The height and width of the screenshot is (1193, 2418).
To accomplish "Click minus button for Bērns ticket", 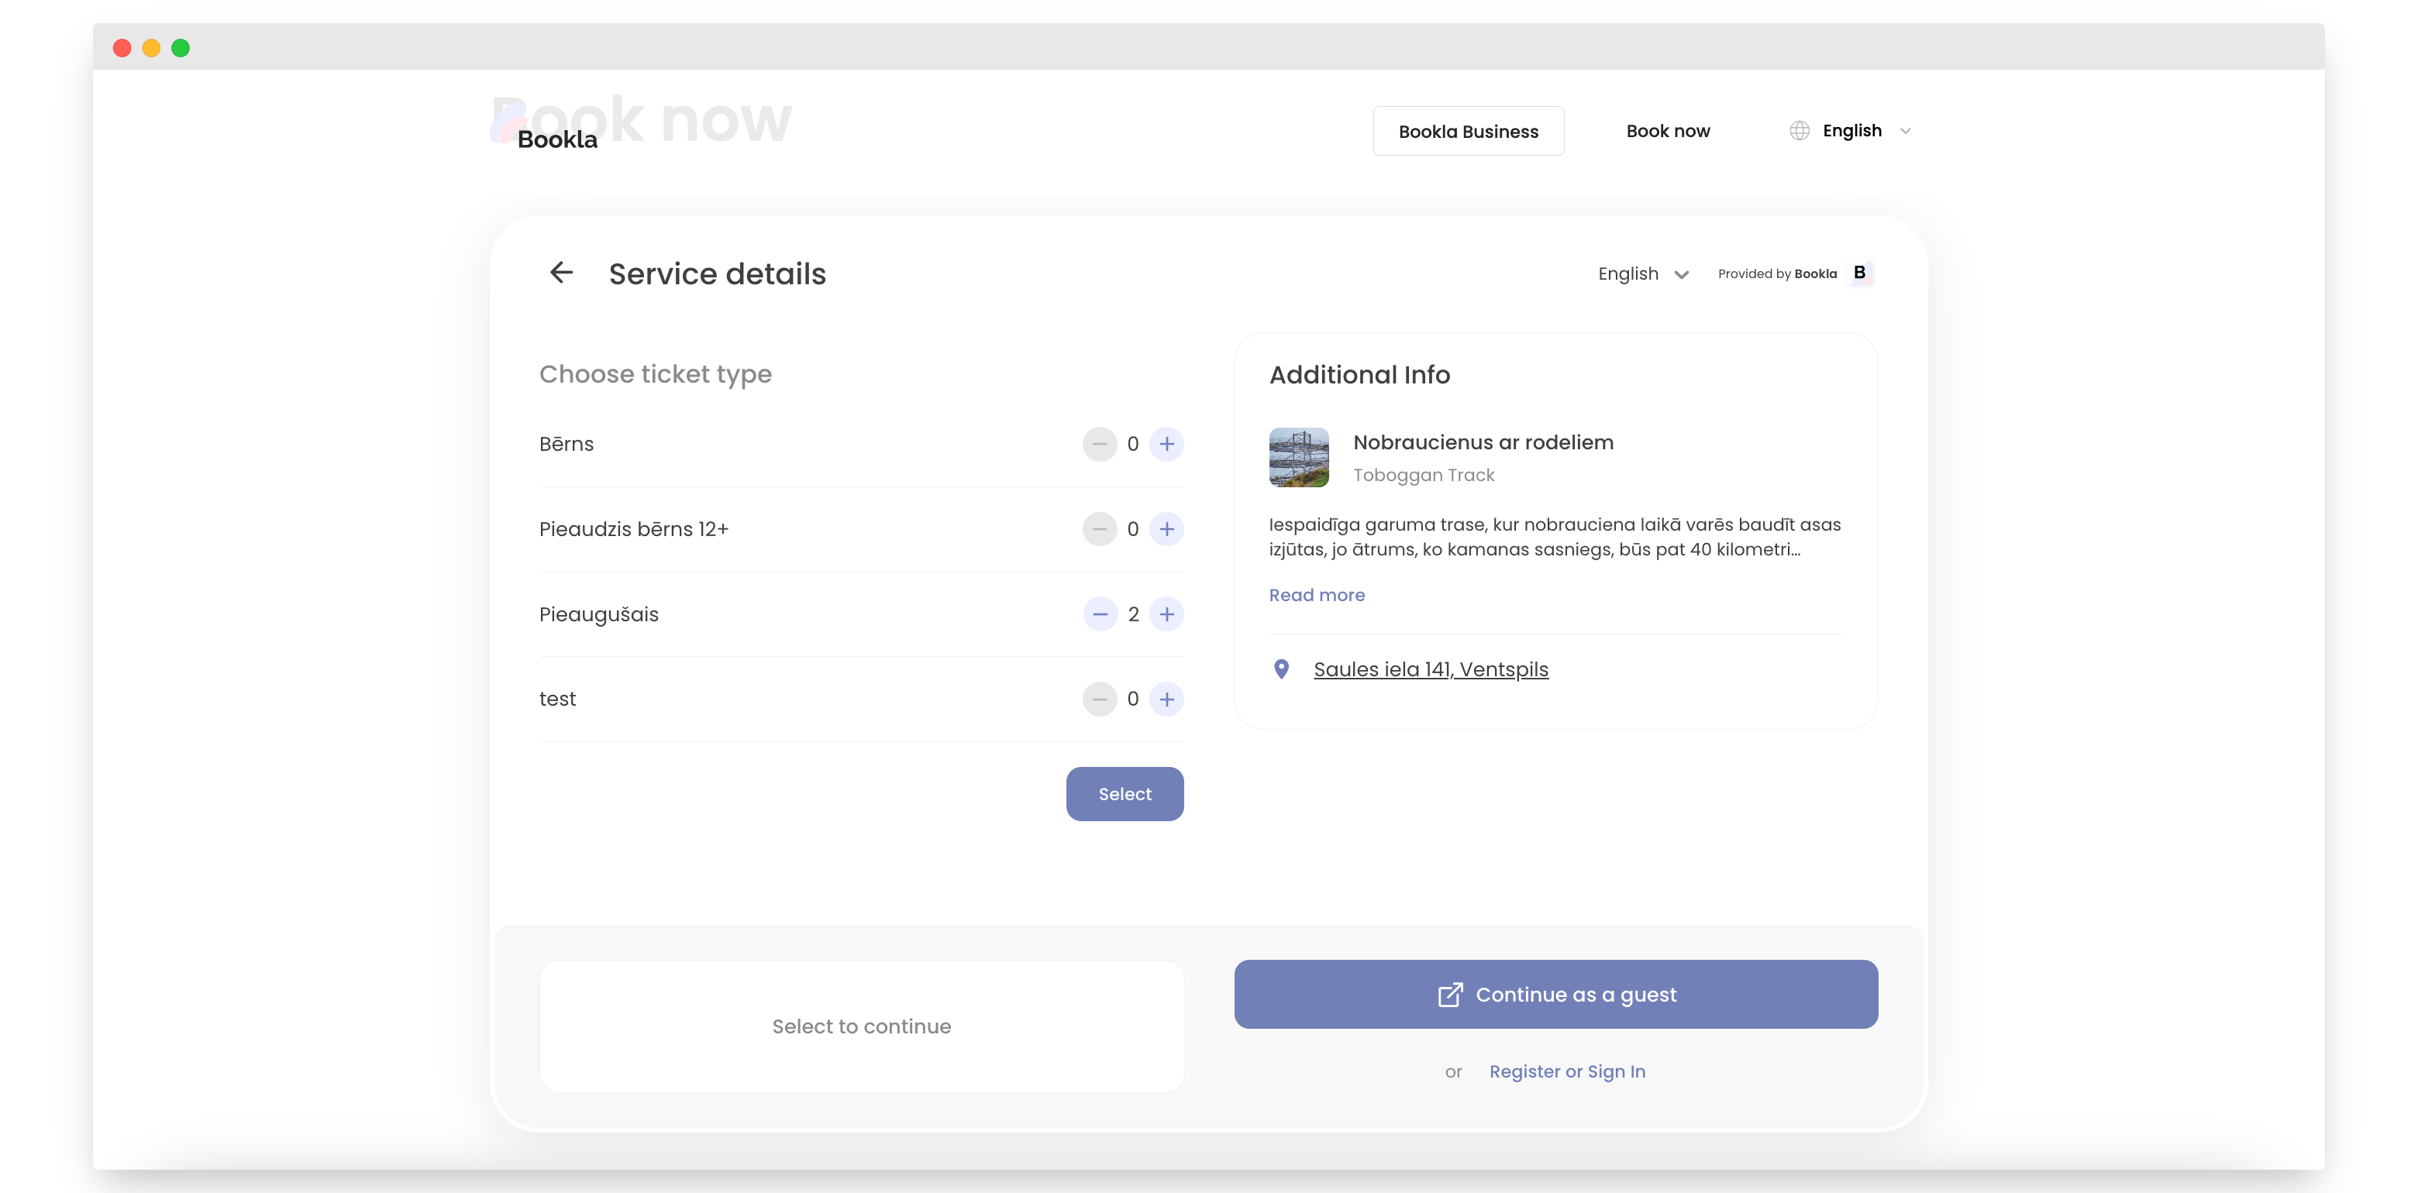I will pos(1099,444).
